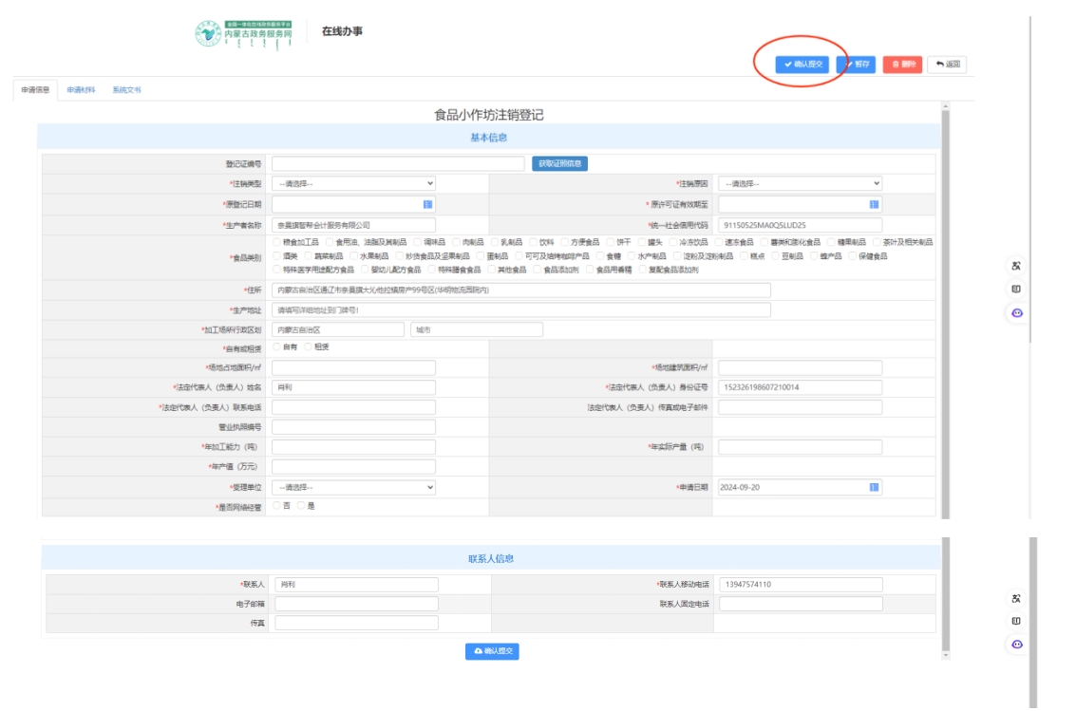Check the 粮食加工品 food category checkbox
This screenshot has width=1076, height=711.
pyautogui.click(x=277, y=242)
